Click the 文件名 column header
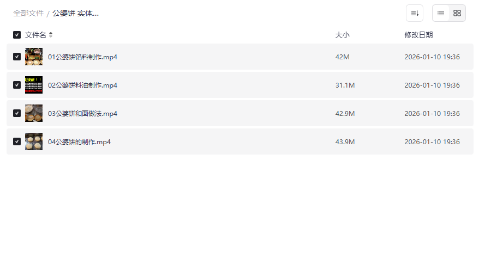Screen dimensions: 479x271 (35, 35)
